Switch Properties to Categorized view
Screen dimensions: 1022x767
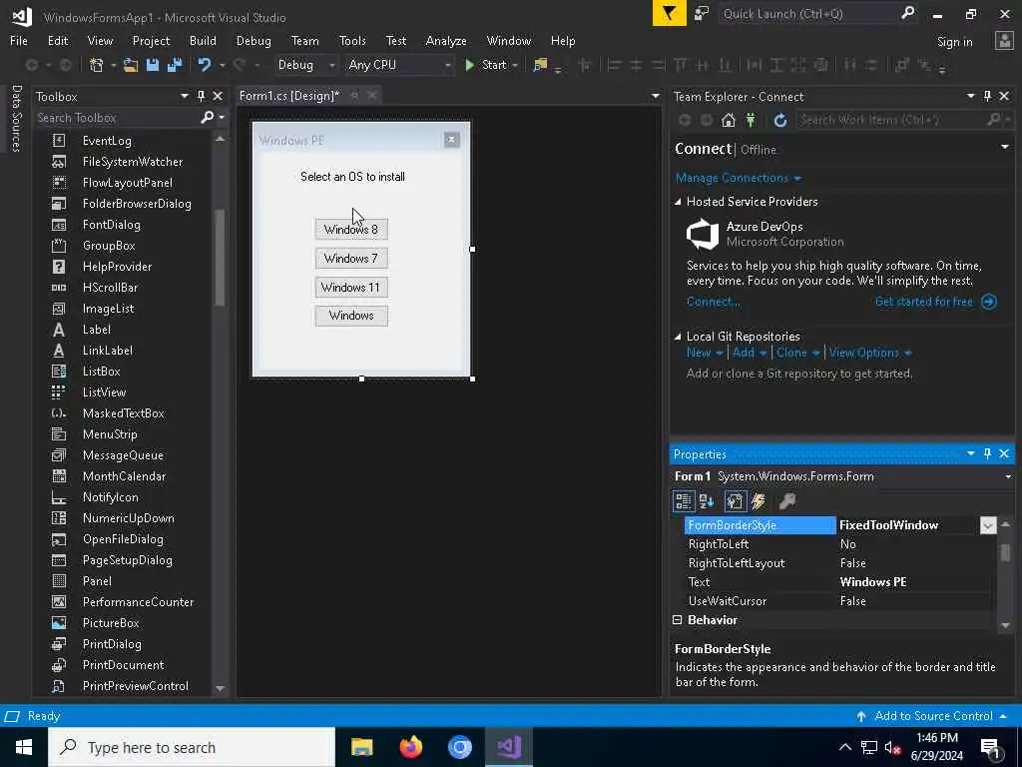(x=683, y=501)
